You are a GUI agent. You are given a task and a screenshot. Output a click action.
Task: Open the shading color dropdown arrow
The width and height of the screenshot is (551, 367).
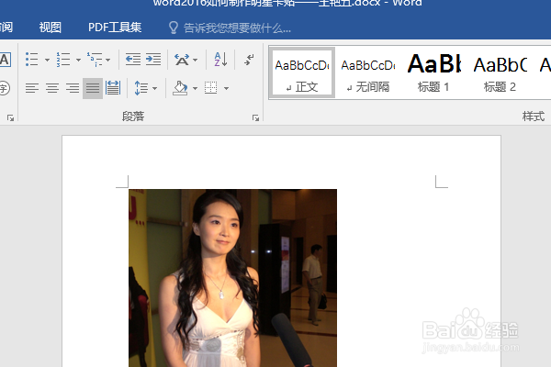pos(195,88)
